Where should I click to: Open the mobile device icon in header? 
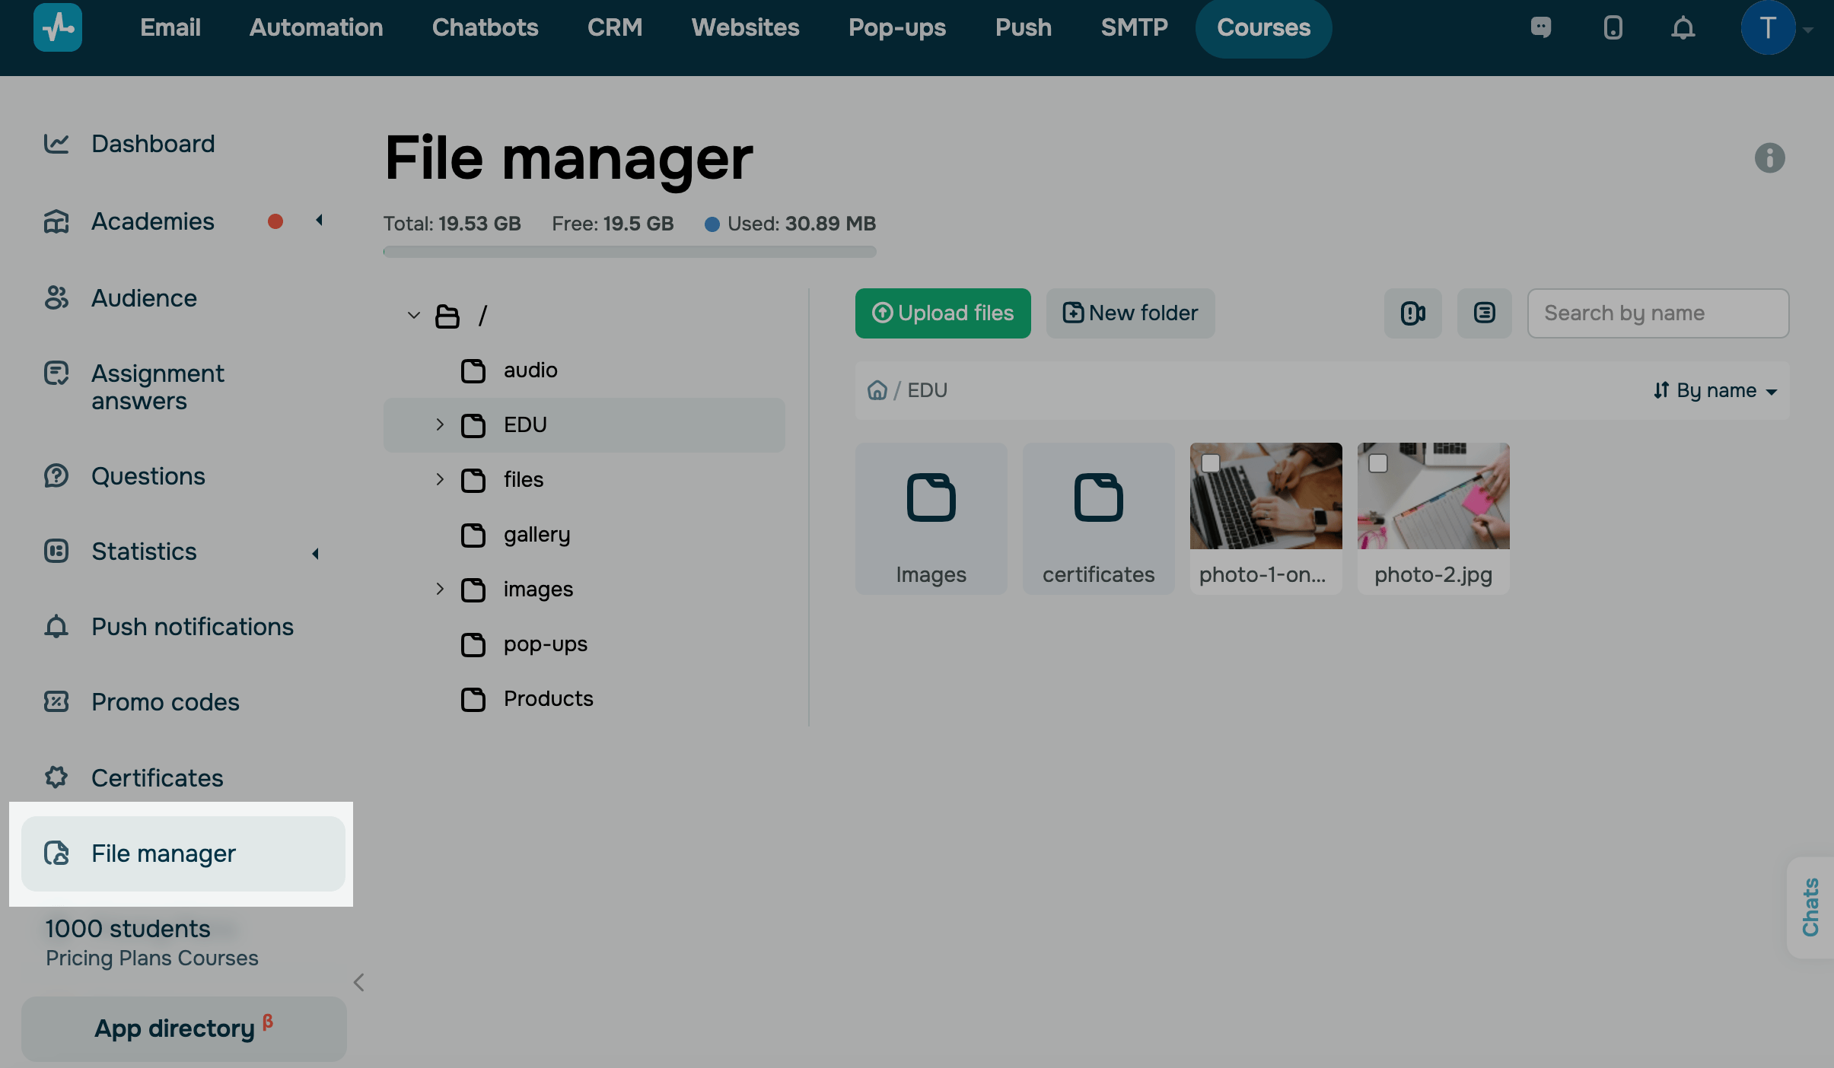tap(1613, 28)
